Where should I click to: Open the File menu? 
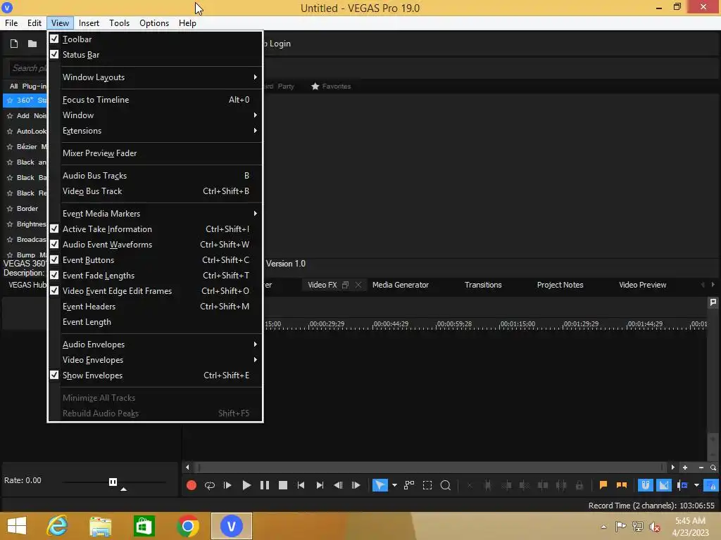pos(11,23)
